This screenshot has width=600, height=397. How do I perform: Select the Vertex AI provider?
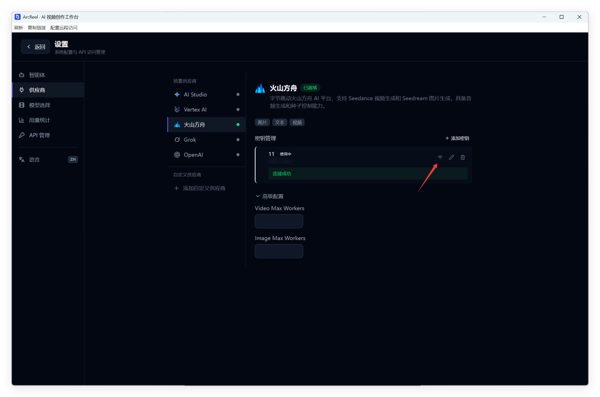tap(207, 110)
